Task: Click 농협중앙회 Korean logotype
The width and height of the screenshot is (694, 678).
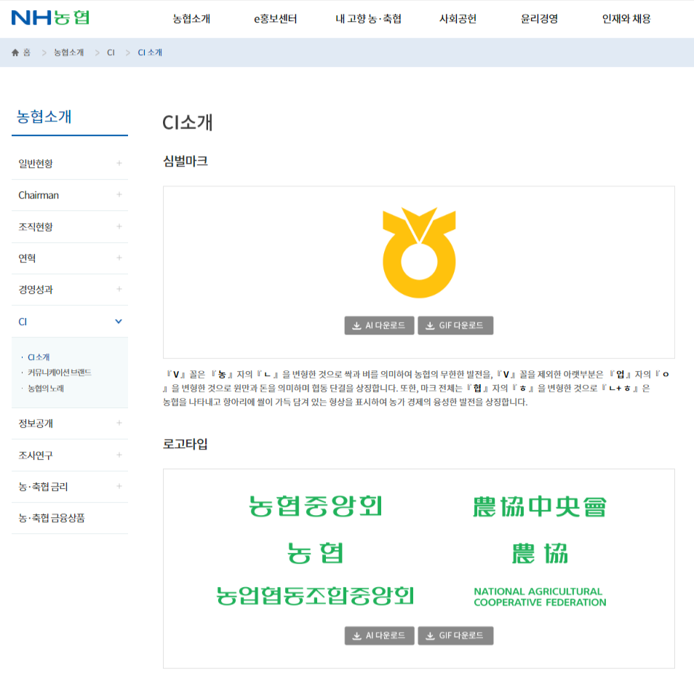Action: tap(316, 506)
